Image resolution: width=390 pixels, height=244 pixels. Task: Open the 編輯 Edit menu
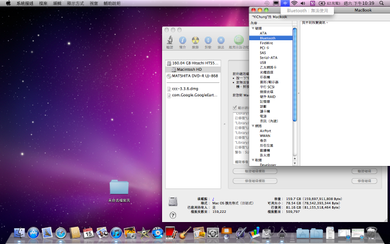click(x=57, y=3)
